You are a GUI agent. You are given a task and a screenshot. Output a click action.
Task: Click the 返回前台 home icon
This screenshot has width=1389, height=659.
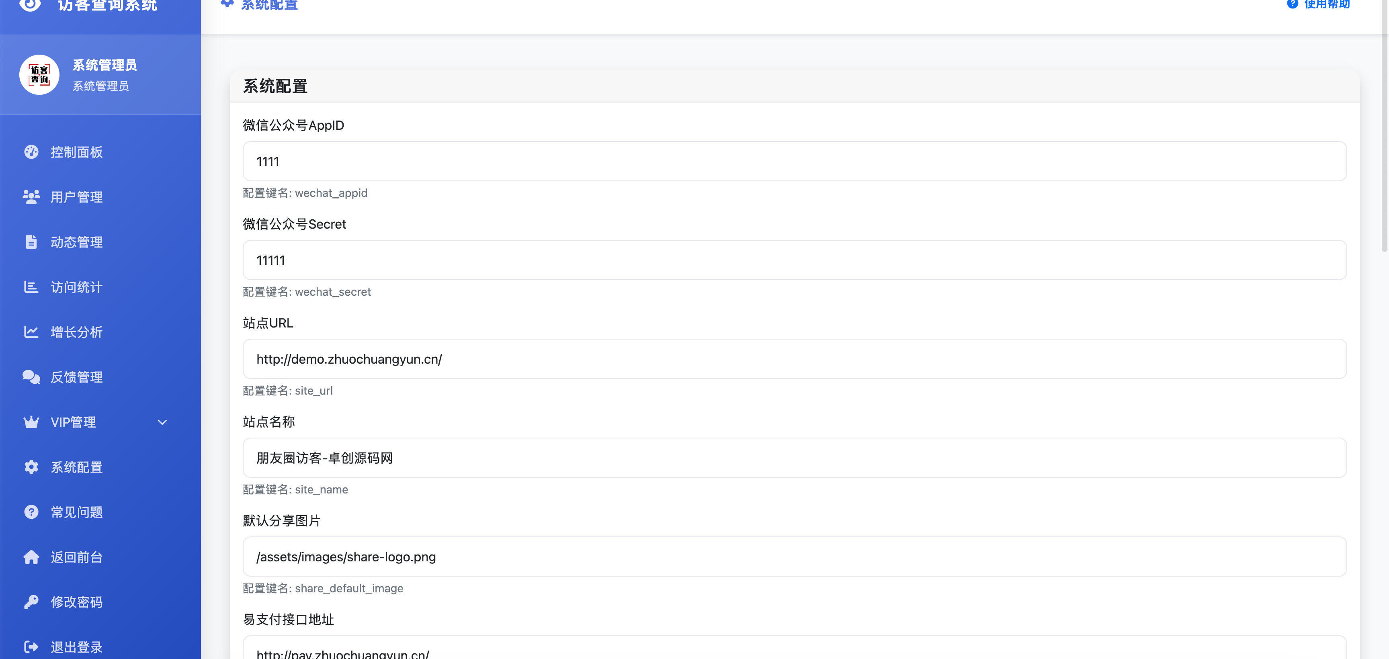[31, 557]
